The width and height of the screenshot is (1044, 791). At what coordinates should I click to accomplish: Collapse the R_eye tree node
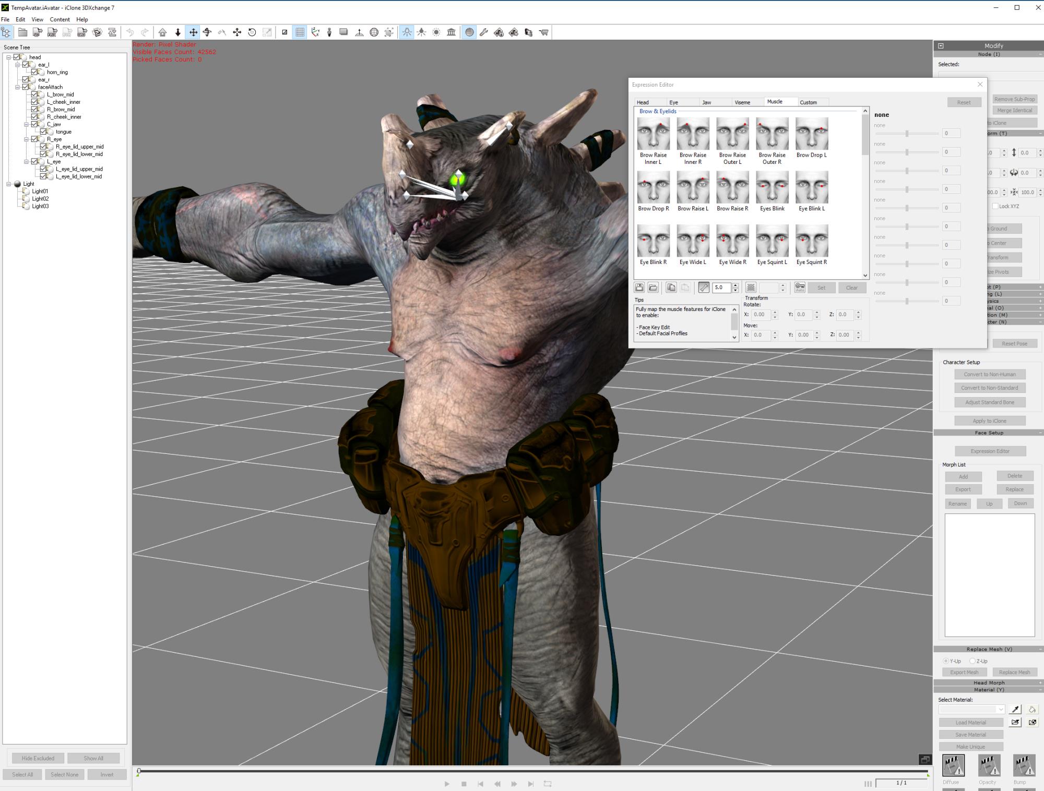click(x=27, y=139)
